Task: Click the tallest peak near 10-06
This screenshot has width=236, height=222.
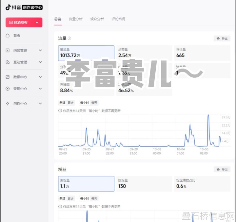Action: coord(208,115)
